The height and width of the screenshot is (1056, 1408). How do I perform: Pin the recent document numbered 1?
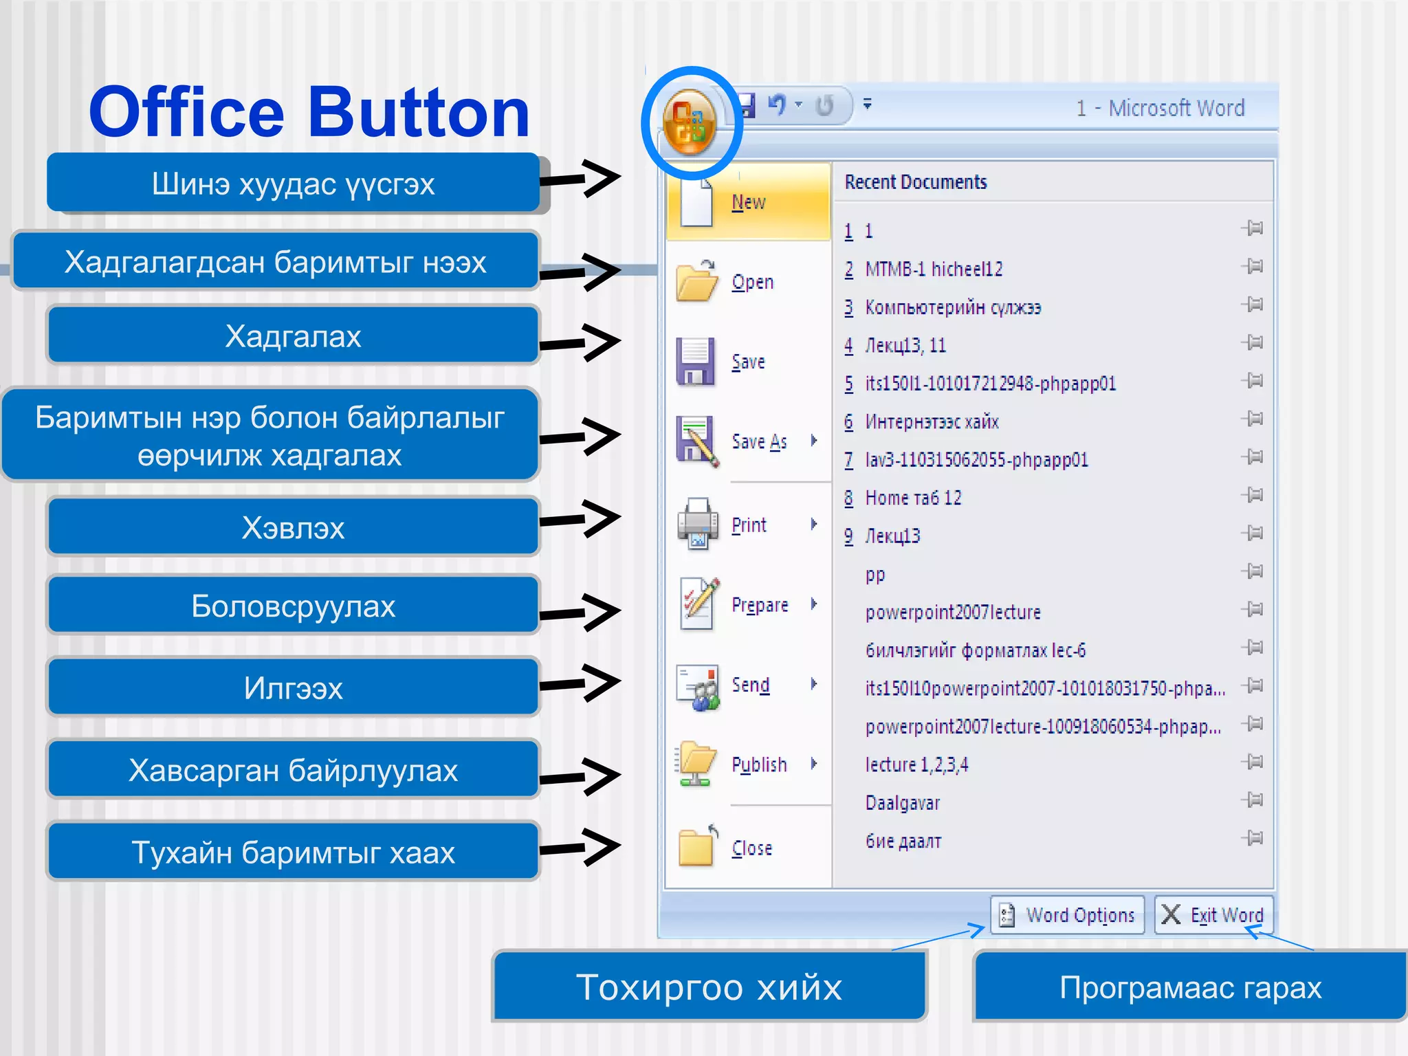coord(1253,228)
